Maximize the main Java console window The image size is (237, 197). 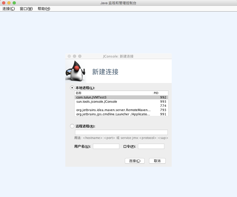pyautogui.click(x=14, y=3)
